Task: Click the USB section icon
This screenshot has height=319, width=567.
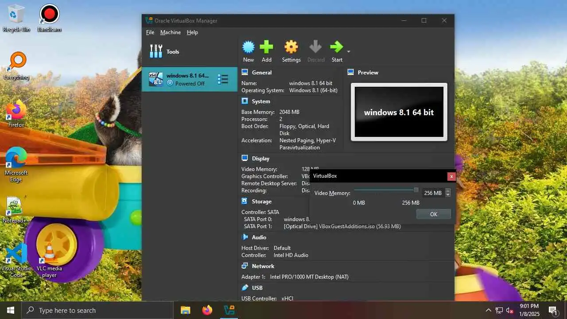Action: [245, 288]
